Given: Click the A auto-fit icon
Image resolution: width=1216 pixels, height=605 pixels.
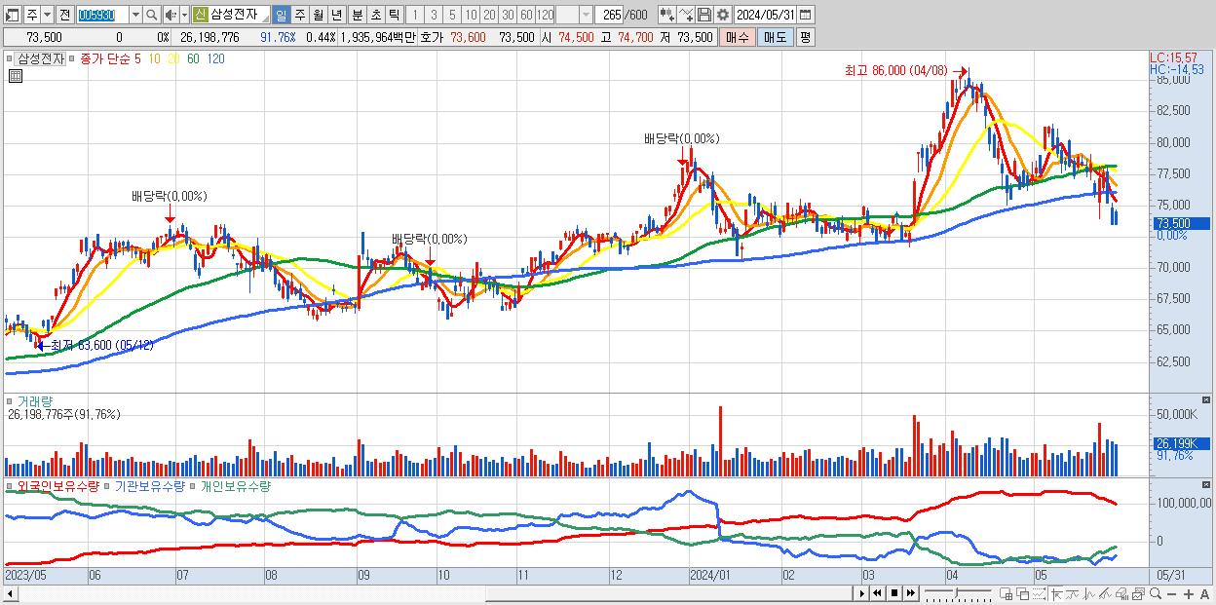Looking at the screenshot, I should click(1204, 593).
